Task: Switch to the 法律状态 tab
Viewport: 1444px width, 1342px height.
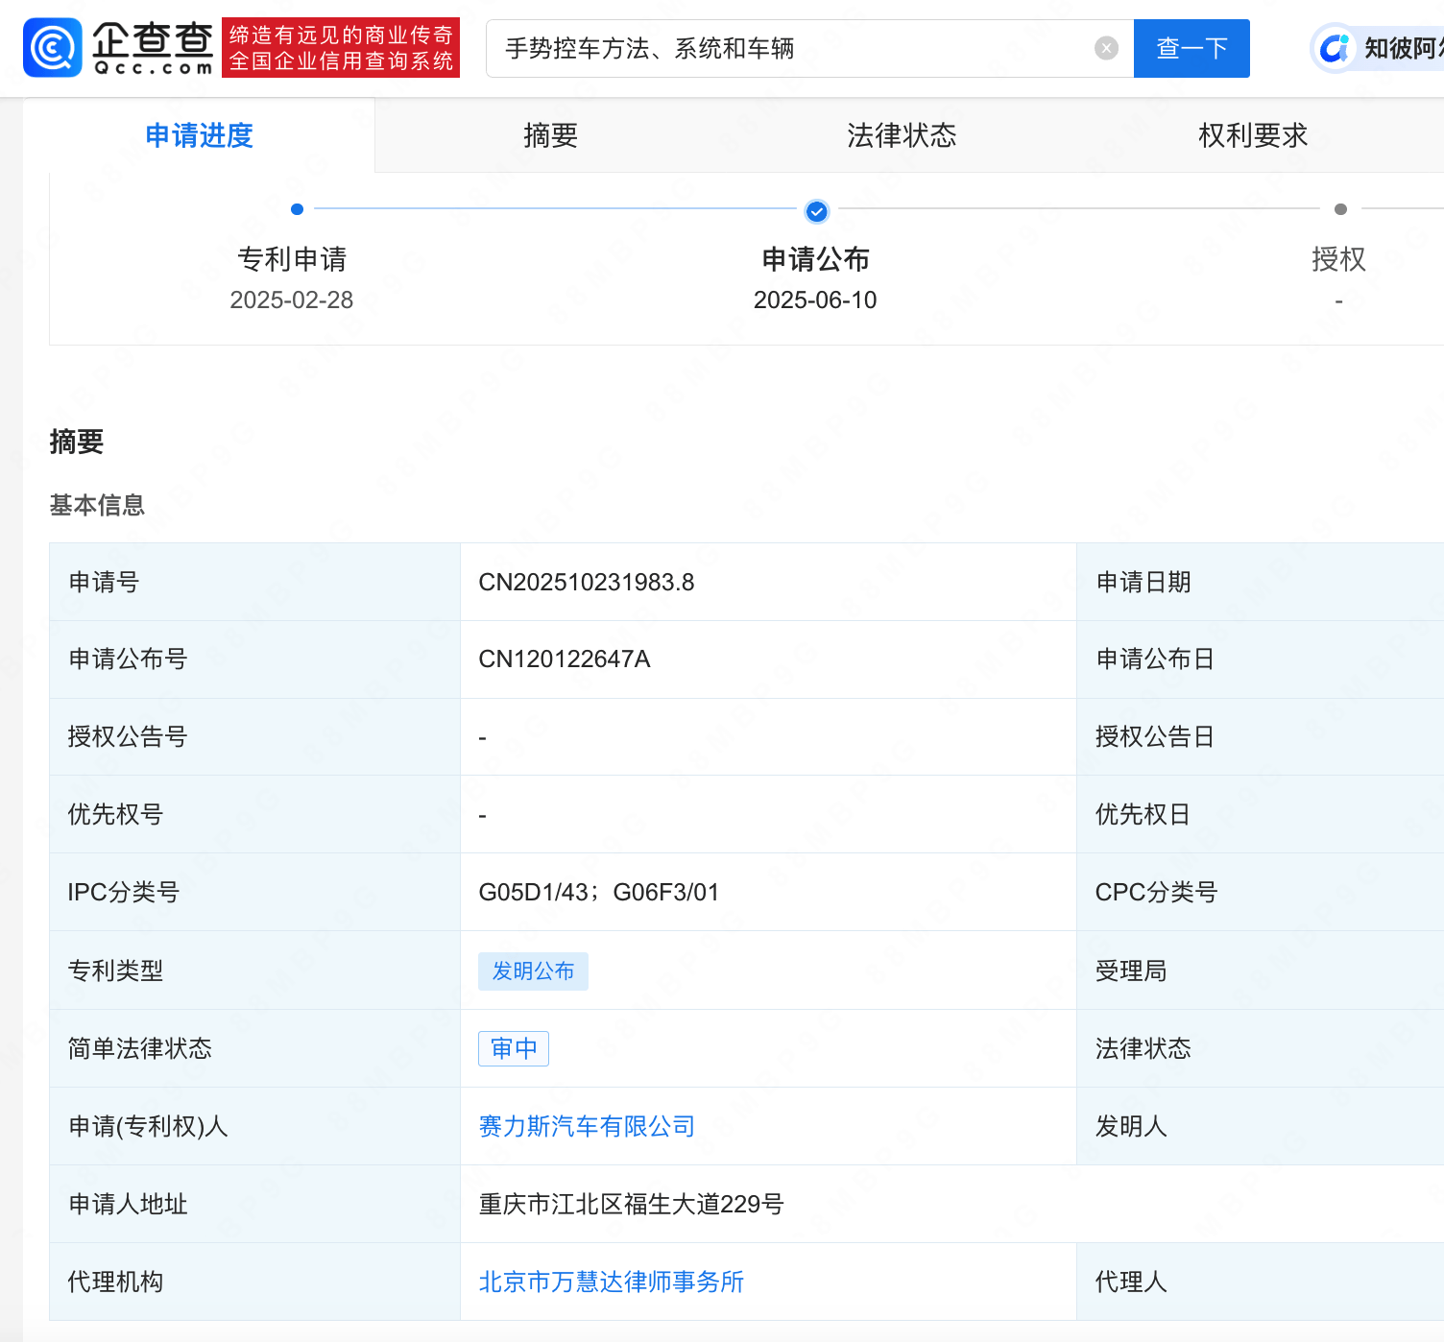Action: click(902, 135)
